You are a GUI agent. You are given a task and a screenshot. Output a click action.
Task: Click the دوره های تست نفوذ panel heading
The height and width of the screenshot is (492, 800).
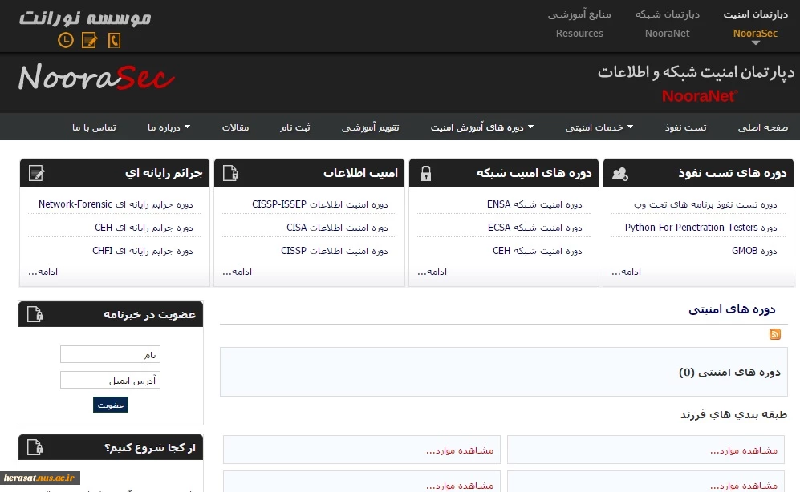[x=733, y=173]
